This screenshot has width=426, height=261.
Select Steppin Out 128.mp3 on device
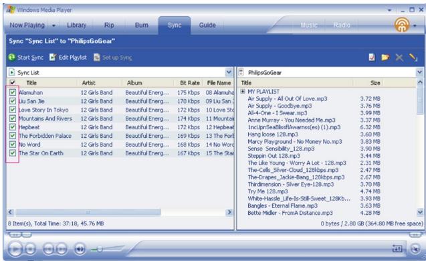pyautogui.click(x=274, y=156)
